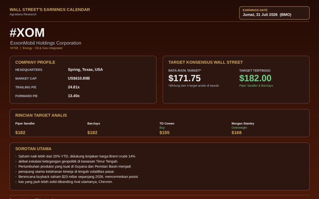Select the "FORWARD P/E" label
The image size is (319, 199).
(x=26, y=96)
